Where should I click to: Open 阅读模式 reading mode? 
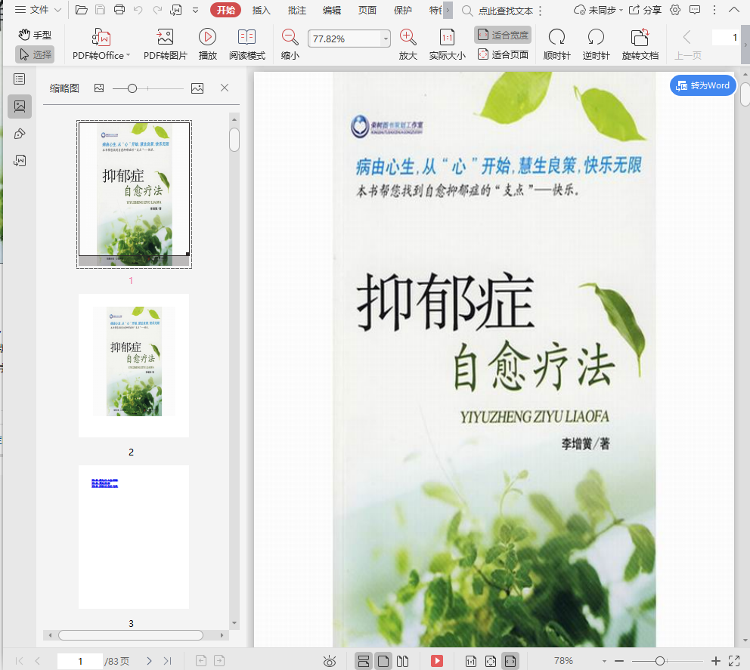(x=246, y=38)
